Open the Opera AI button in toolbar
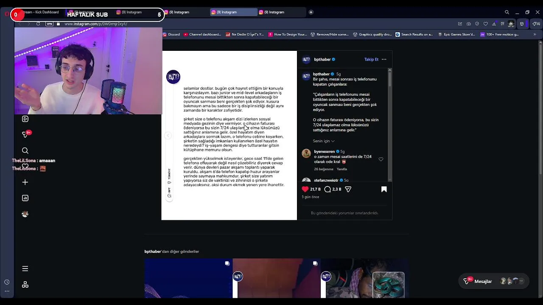 coord(536,24)
